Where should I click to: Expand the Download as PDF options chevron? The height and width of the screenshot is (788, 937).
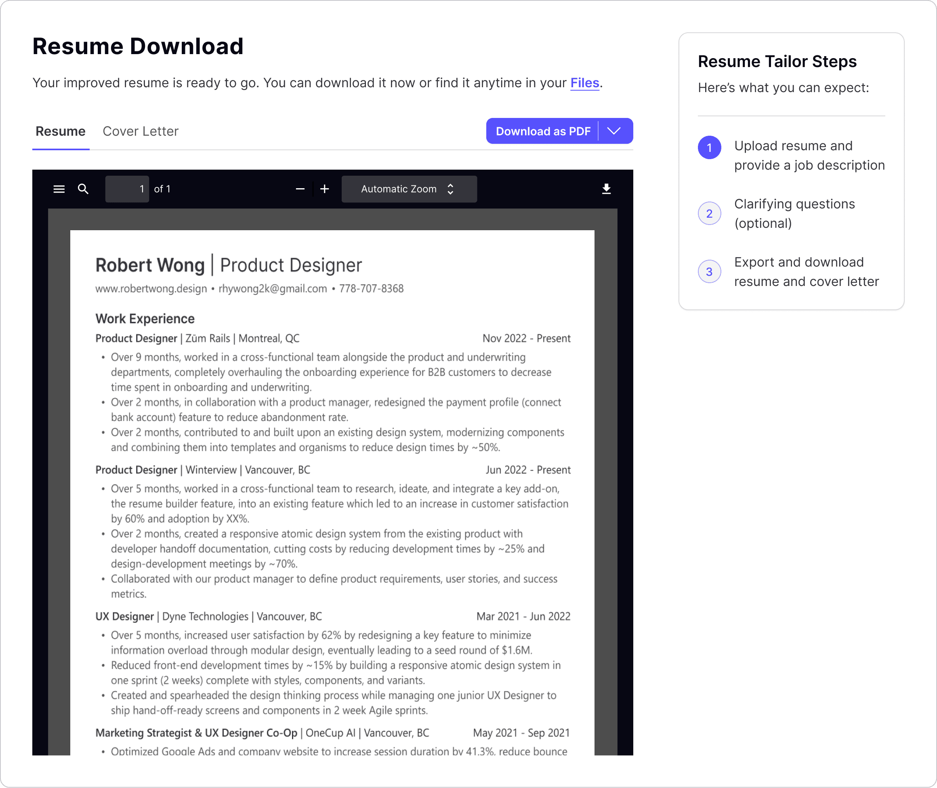[x=613, y=131]
